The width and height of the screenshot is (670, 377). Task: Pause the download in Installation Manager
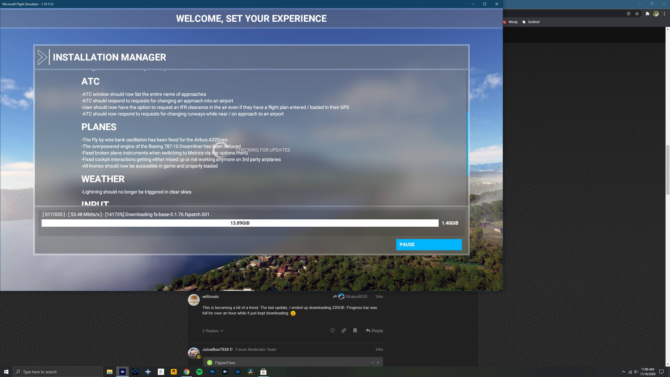(429, 245)
